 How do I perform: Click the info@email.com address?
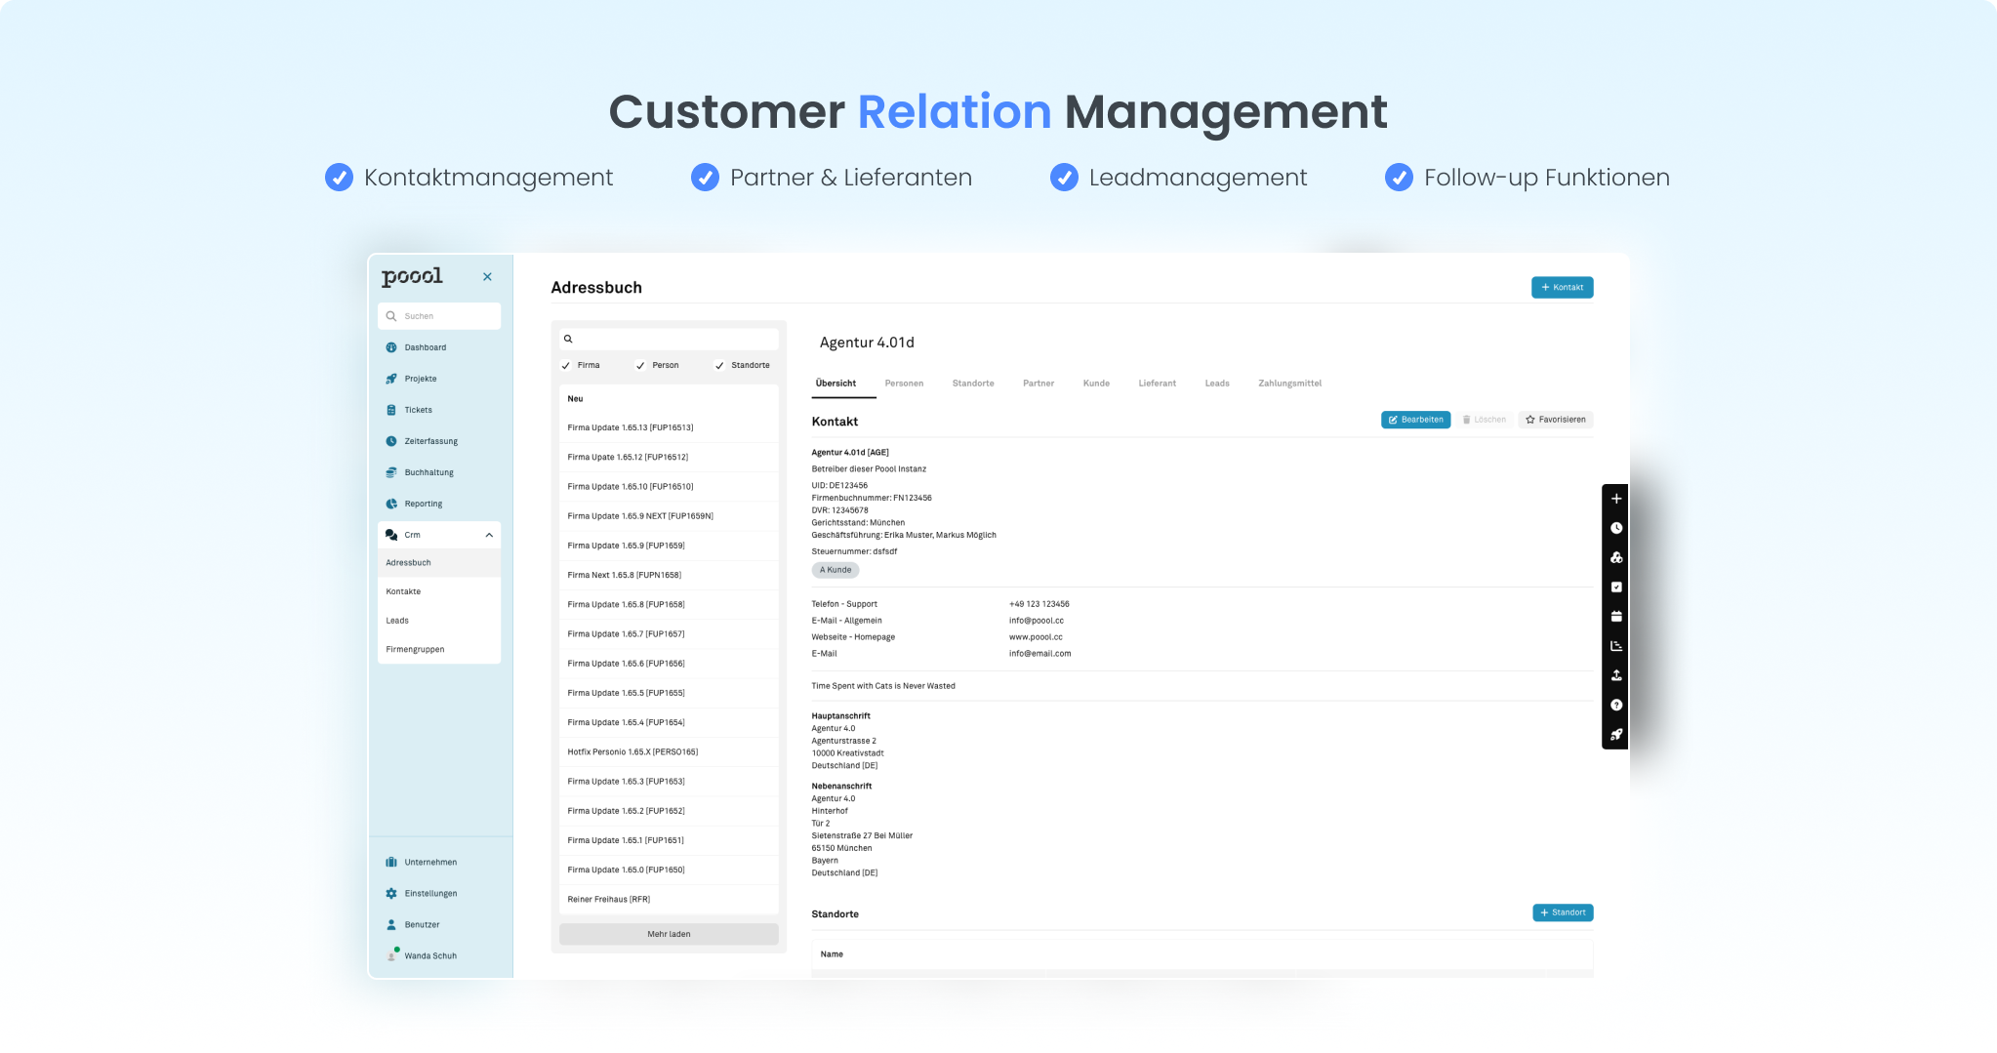pyautogui.click(x=1039, y=654)
